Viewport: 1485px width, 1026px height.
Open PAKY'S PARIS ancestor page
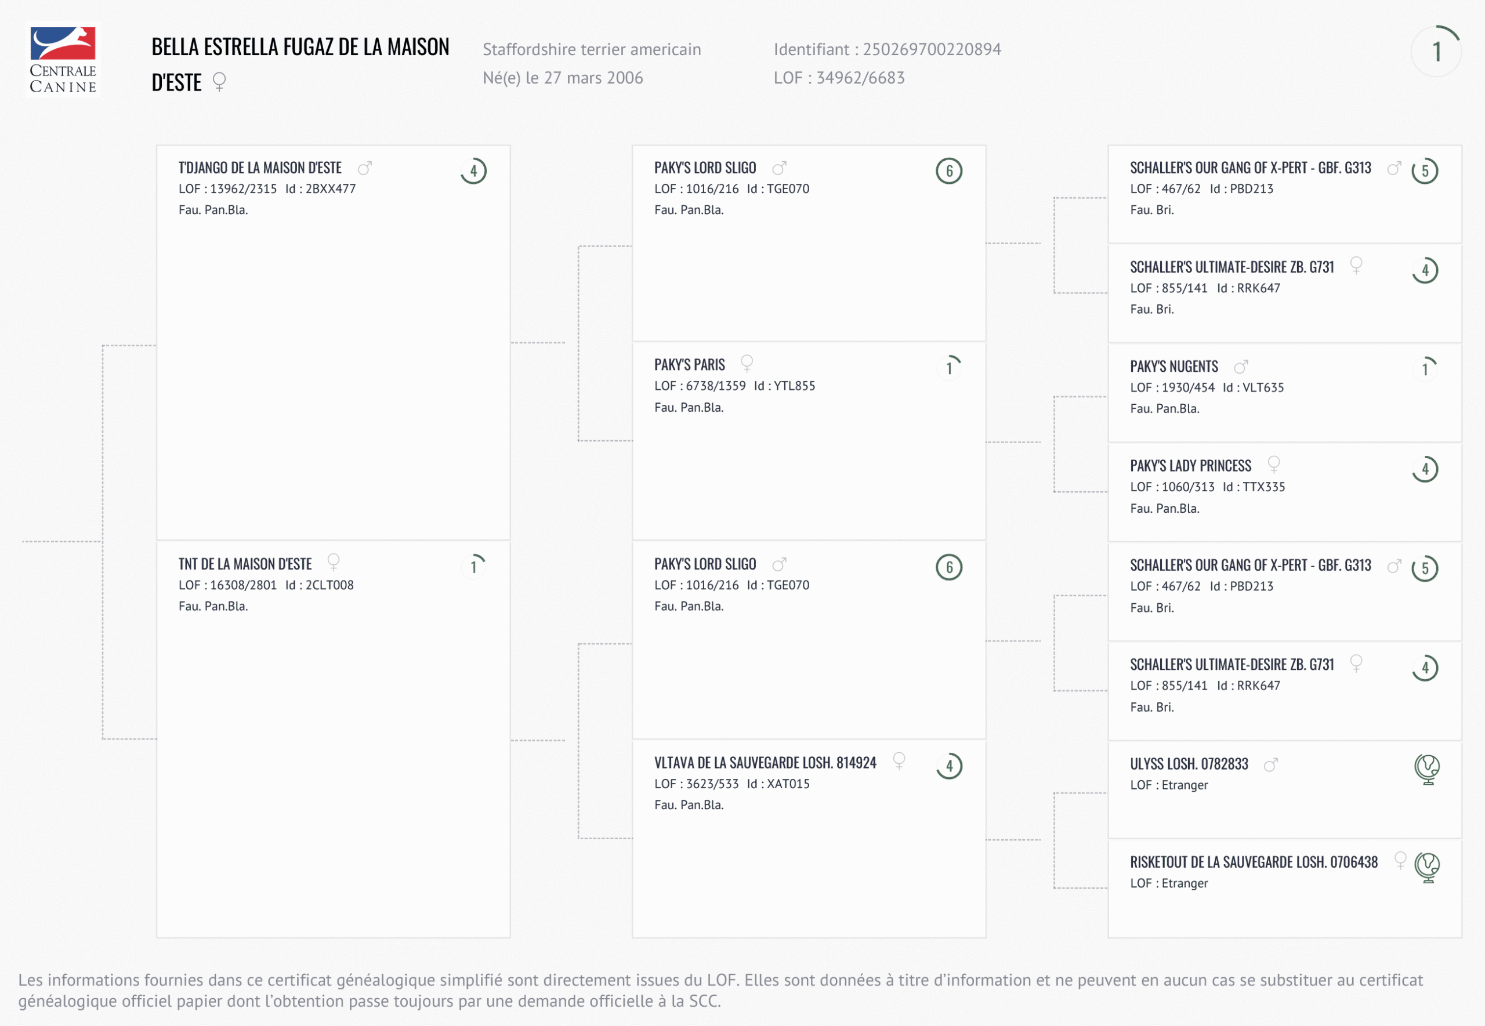[689, 365]
